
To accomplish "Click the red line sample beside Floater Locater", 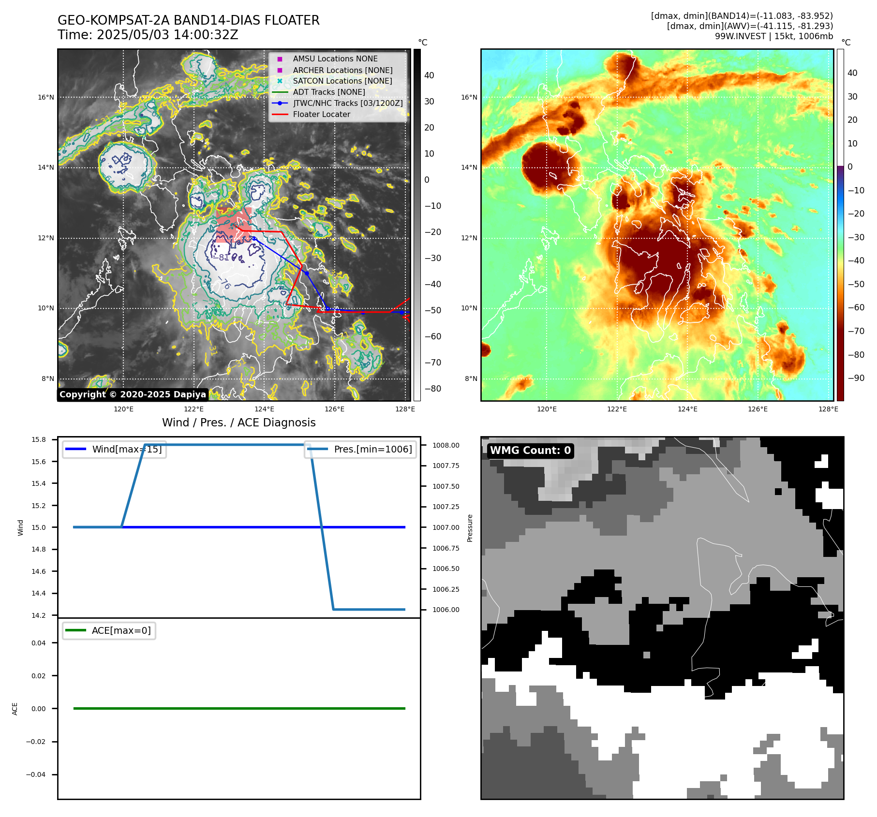I will tap(280, 114).
